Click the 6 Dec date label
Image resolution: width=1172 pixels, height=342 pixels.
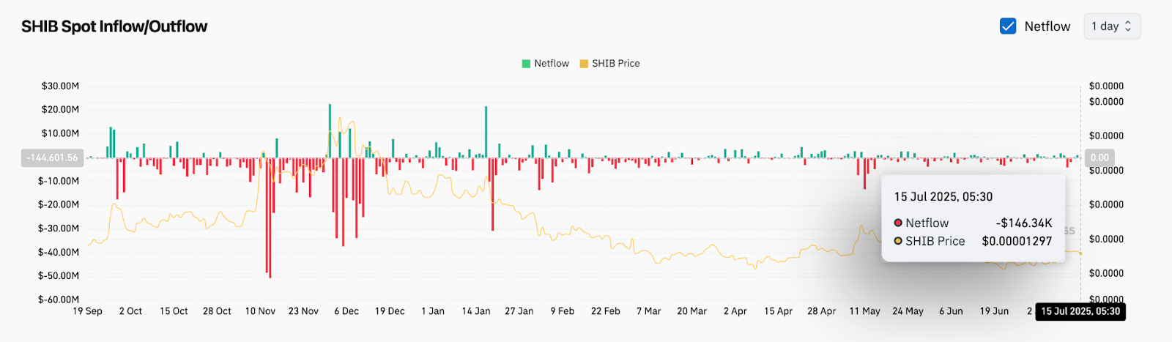click(346, 311)
